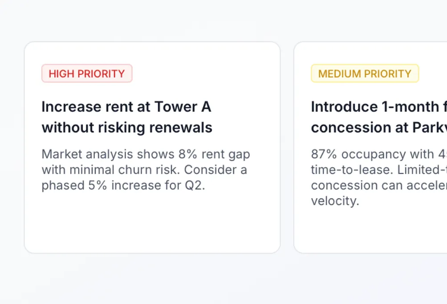Select the Tower A recommendation card
Viewport: 447px width, 304px height.
[x=152, y=147]
